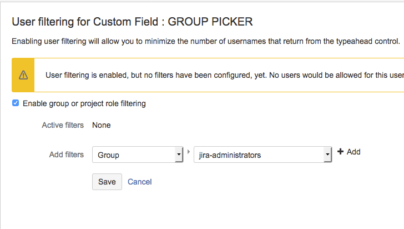The image size is (404, 229).
Task: Uncheck Enable group or project role filtering
Action: click(16, 103)
